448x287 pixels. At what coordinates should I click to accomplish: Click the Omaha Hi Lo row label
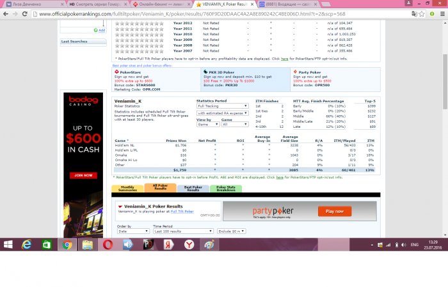point(126,160)
